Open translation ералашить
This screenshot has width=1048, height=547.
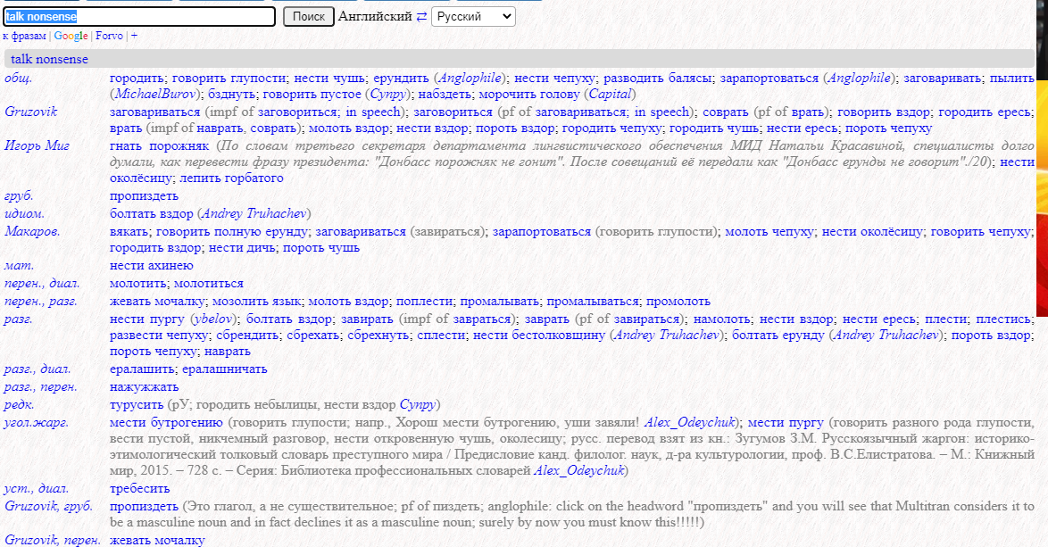tap(141, 369)
